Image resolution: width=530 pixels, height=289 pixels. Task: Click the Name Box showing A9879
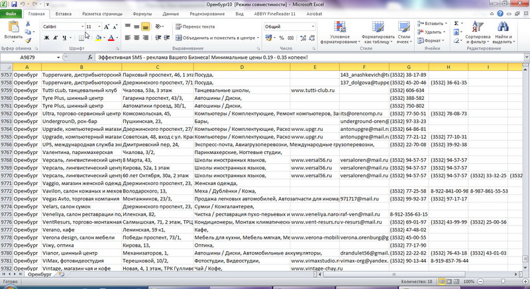[28, 58]
